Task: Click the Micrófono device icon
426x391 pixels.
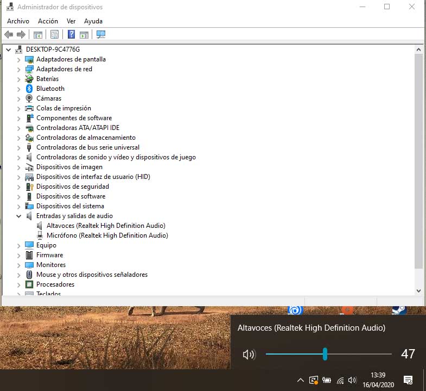Action: [40, 235]
